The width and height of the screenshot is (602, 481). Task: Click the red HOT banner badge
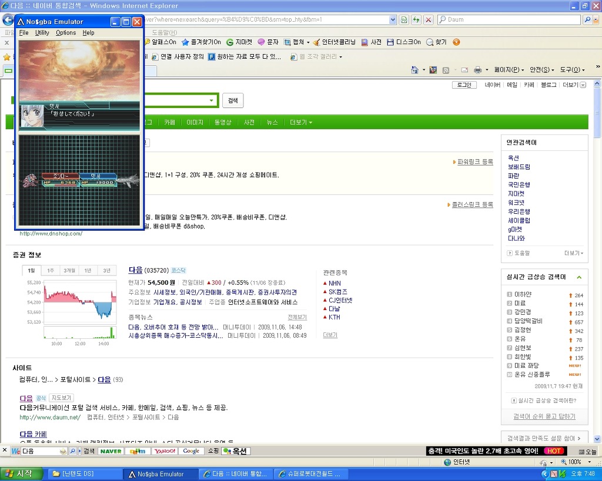[554, 451]
